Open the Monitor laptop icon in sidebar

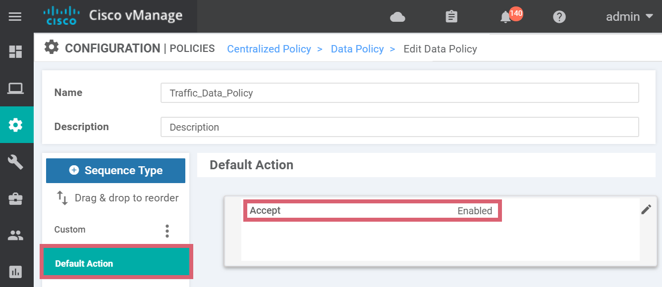point(16,89)
